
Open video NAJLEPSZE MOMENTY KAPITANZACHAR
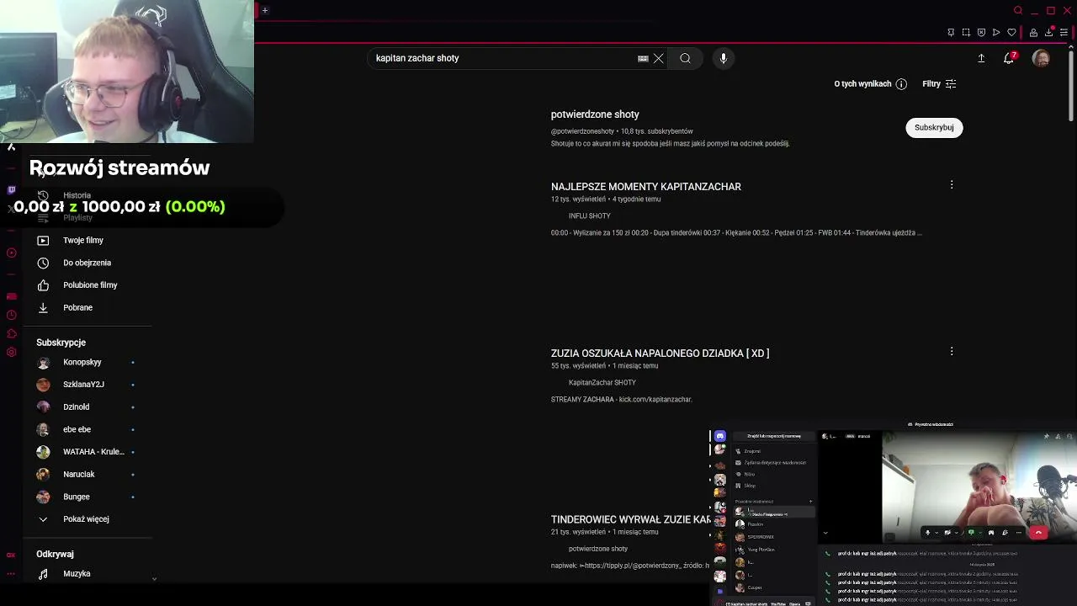pyautogui.click(x=646, y=187)
